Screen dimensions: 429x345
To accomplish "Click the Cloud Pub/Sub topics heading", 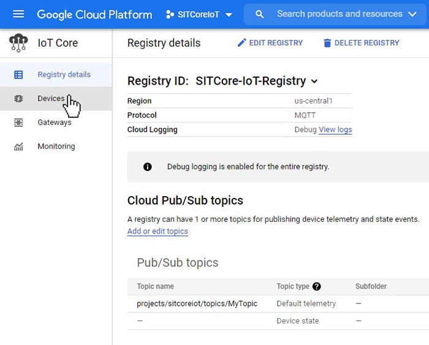I will tap(185, 200).
